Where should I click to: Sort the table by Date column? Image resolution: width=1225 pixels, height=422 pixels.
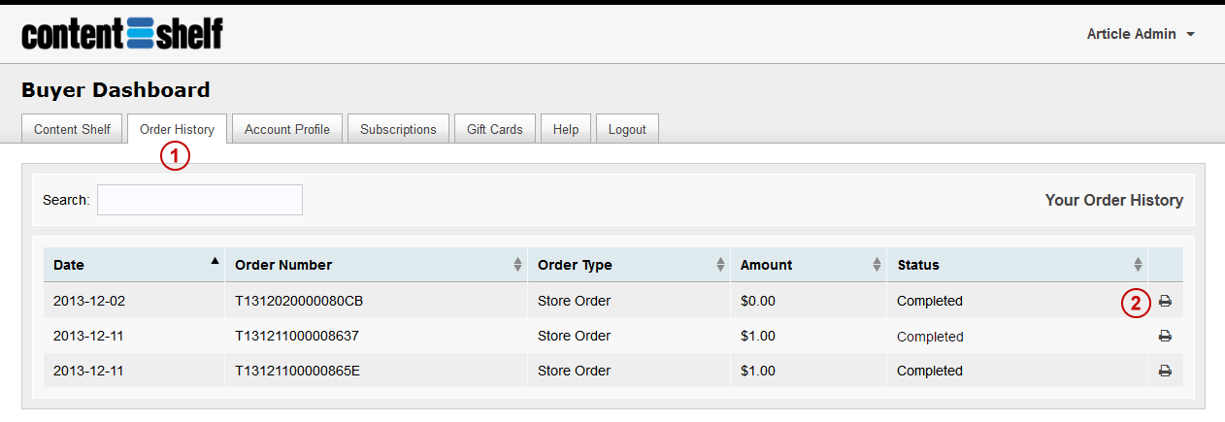[134, 265]
